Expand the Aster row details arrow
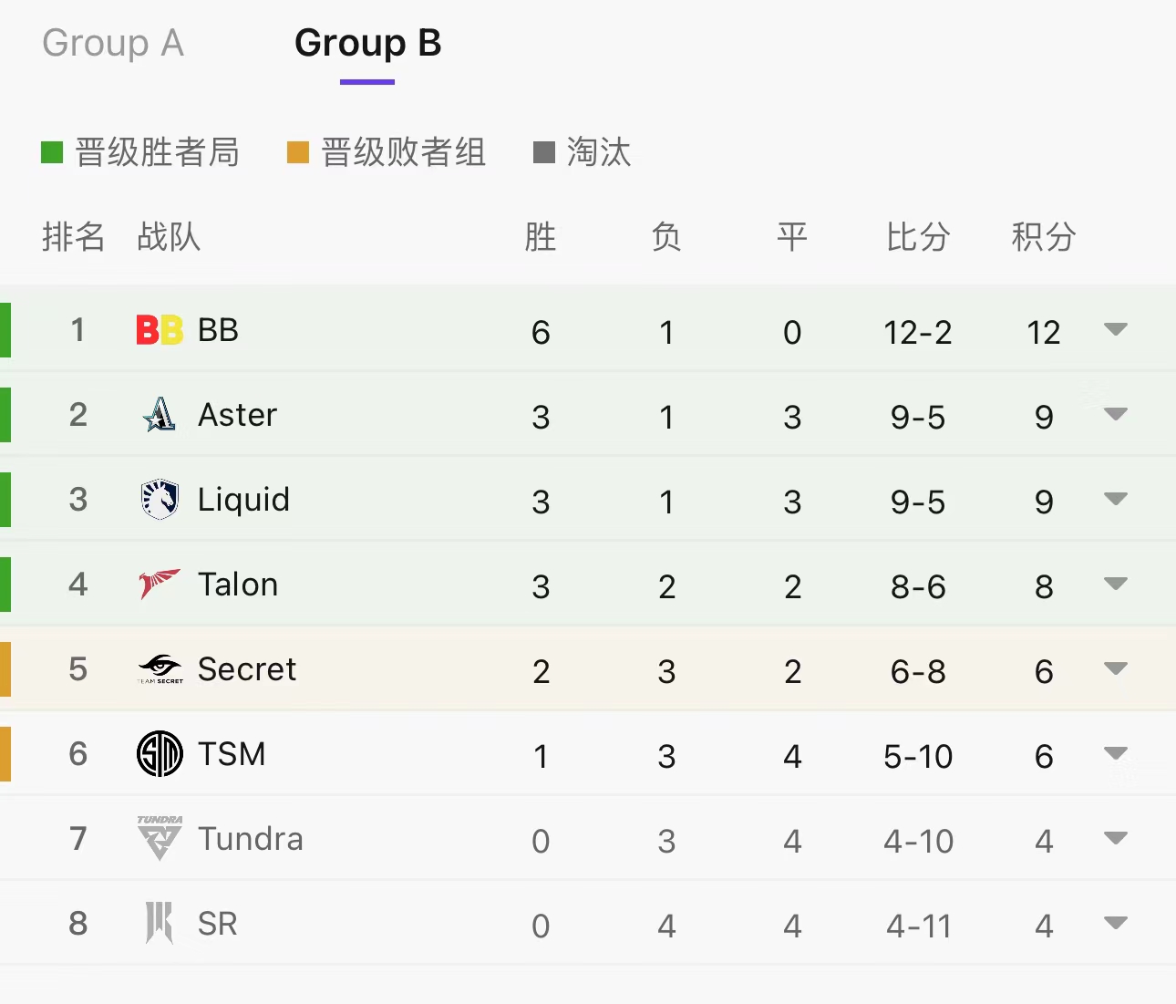This screenshot has height=1004, width=1176. tap(1115, 414)
